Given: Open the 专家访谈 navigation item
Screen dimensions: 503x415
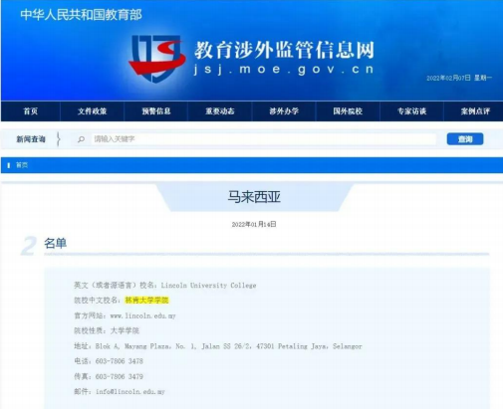Looking at the screenshot, I should [412, 111].
